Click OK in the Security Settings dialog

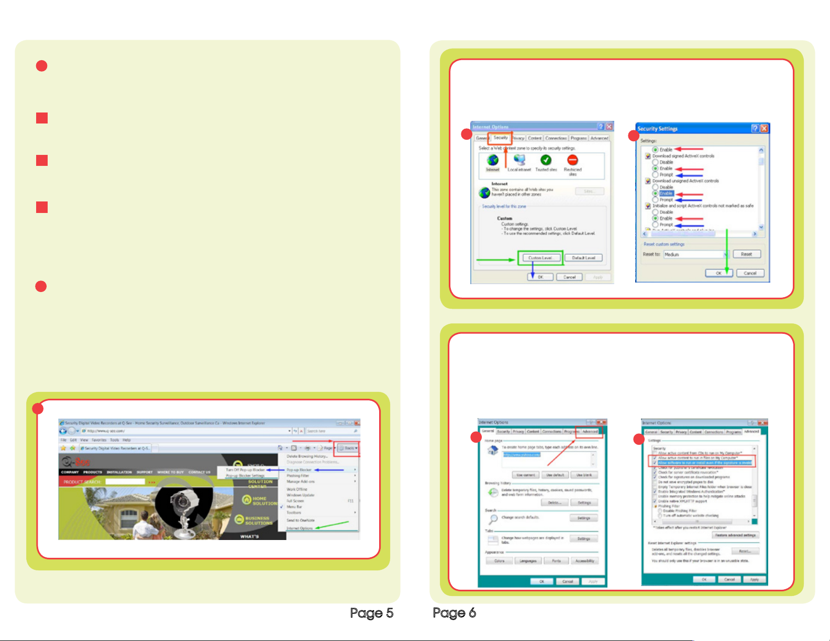click(x=718, y=273)
